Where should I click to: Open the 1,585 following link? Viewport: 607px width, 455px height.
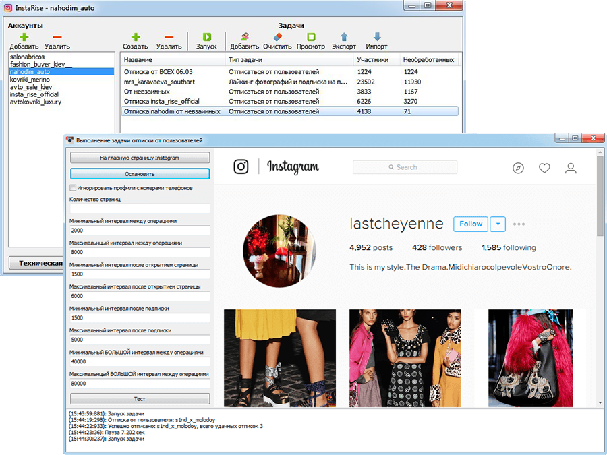[x=509, y=247]
